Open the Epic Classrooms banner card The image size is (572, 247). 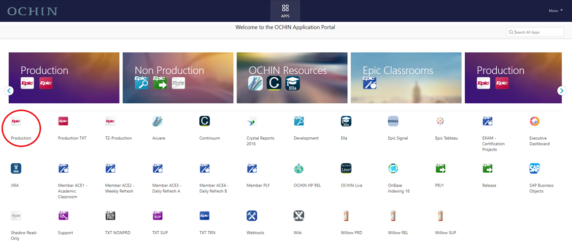click(406, 78)
